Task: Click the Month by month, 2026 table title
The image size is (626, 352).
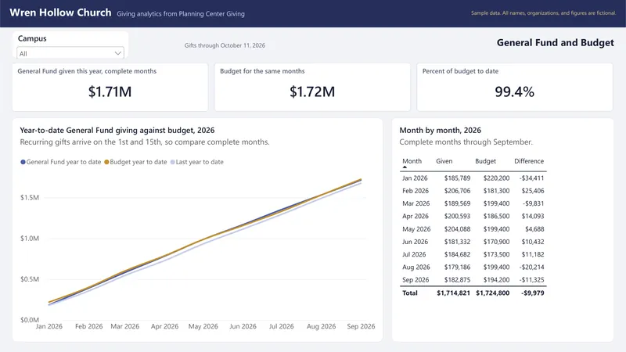Action: click(x=440, y=130)
